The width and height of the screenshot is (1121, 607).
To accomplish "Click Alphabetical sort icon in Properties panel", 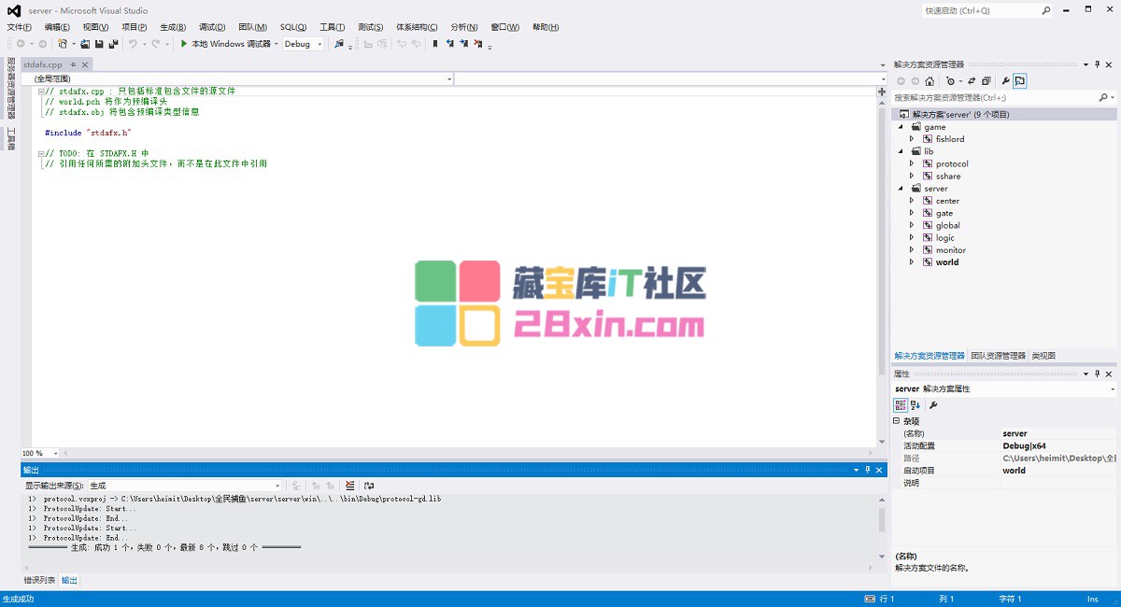I will pyautogui.click(x=915, y=405).
